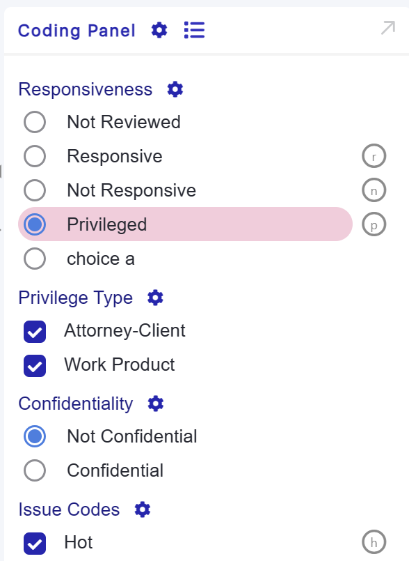Screen dimensions: 409x561
Task: Open Coding Panel settings gear
Action: 159,30
